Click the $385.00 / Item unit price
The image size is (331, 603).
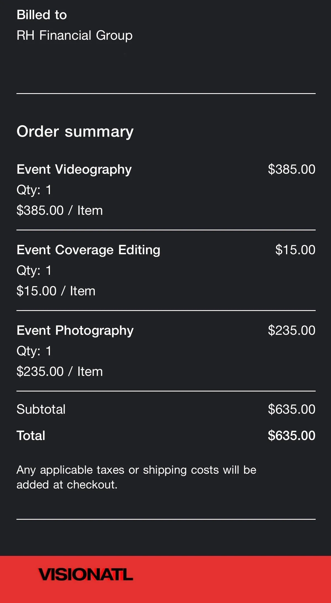click(x=60, y=210)
